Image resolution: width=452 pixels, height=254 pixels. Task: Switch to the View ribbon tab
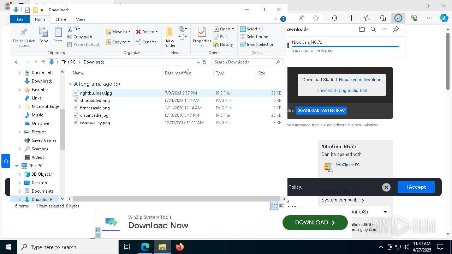pos(81,19)
